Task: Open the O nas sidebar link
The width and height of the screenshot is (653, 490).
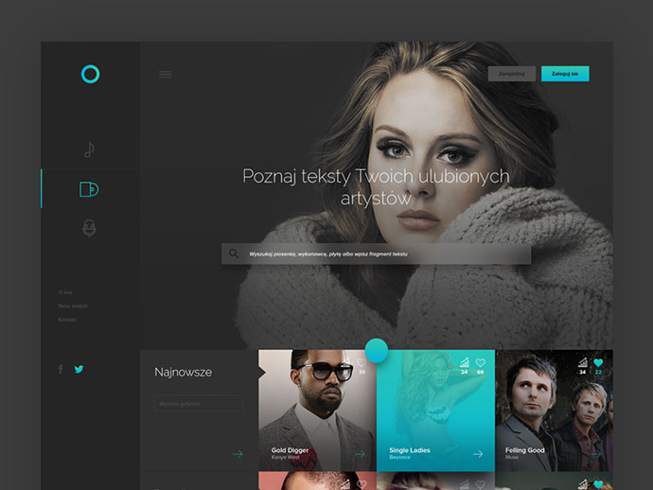Action: pos(65,292)
